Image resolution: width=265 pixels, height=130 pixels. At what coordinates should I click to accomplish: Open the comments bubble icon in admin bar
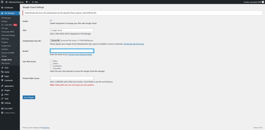27,2
